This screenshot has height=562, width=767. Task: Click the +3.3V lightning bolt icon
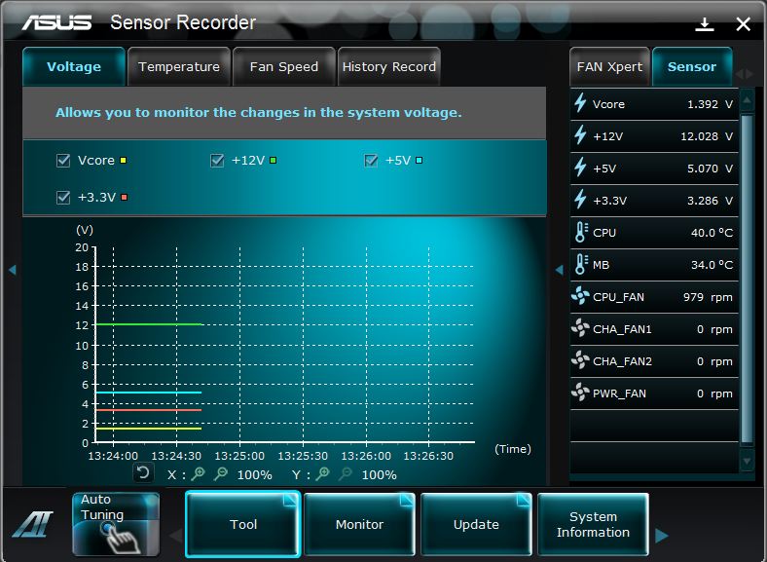pos(580,200)
